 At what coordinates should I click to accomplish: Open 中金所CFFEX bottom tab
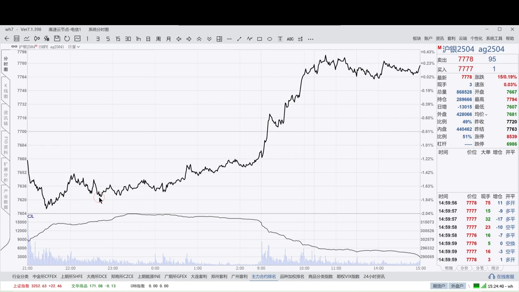[45, 276]
